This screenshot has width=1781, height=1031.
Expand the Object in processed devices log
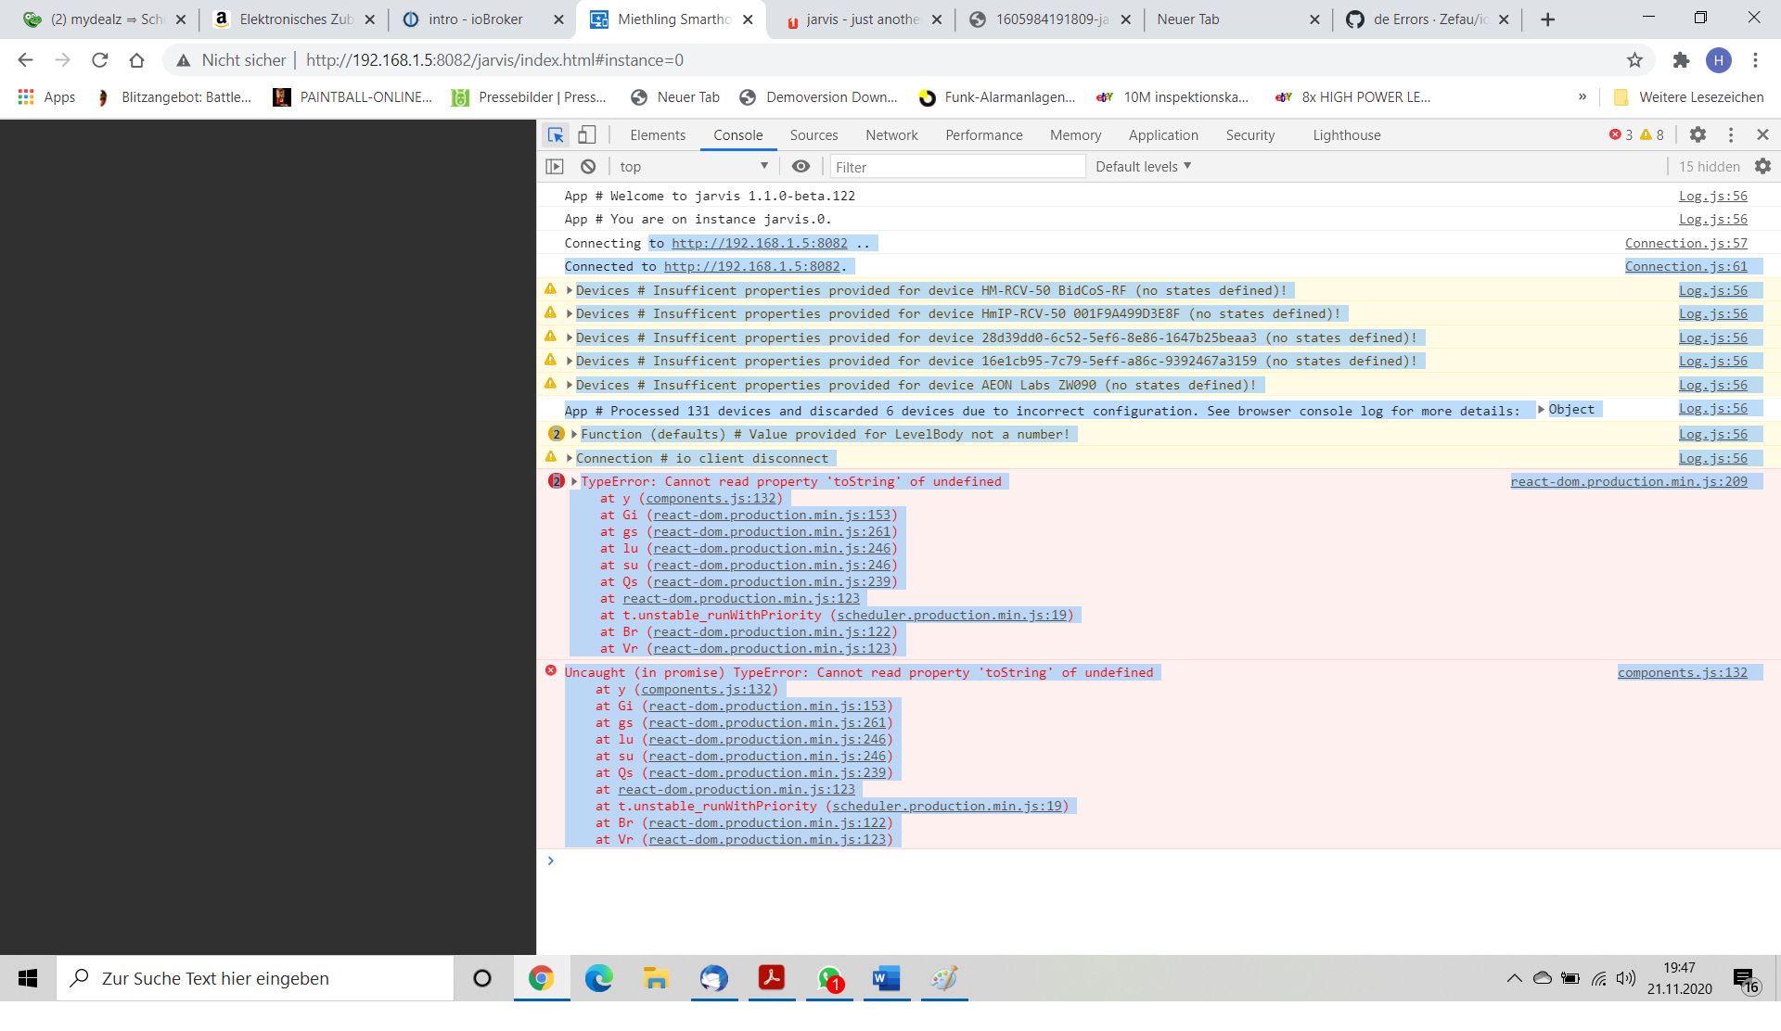point(1542,410)
